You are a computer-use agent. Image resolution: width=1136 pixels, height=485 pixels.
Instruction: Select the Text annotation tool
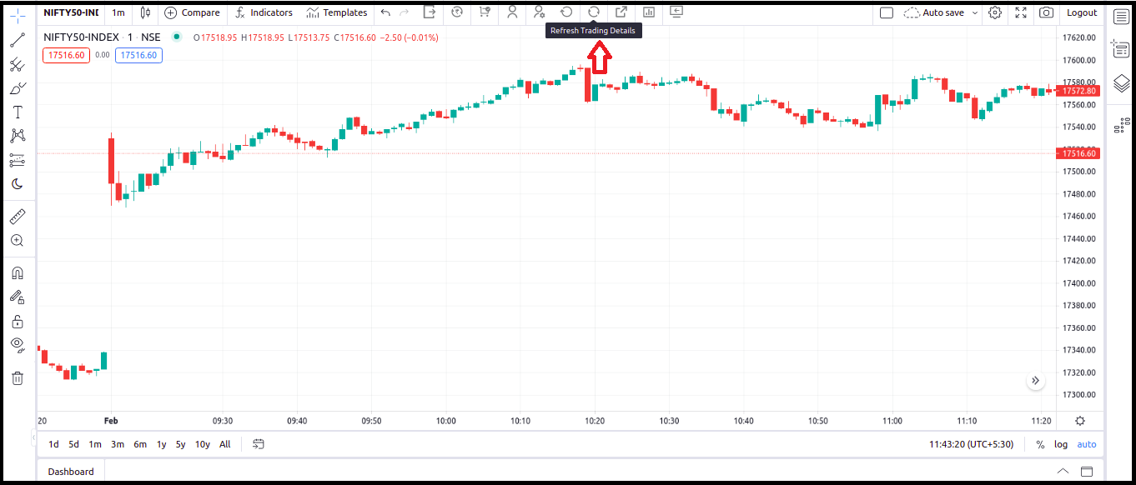click(x=17, y=112)
